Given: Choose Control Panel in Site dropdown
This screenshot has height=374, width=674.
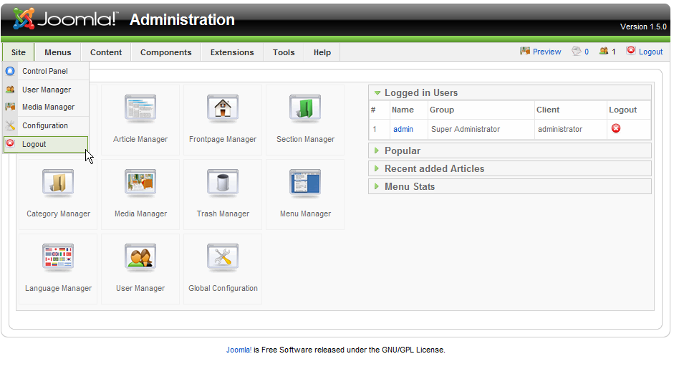Looking at the screenshot, I should [44, 72].
